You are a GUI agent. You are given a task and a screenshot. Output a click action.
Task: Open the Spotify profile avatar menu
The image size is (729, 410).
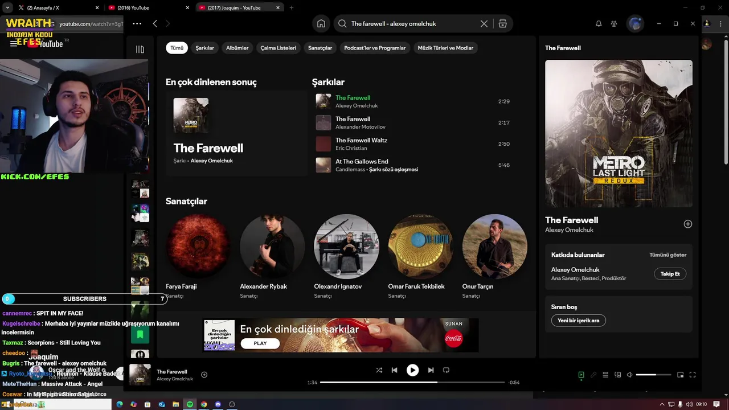point(635,23)
